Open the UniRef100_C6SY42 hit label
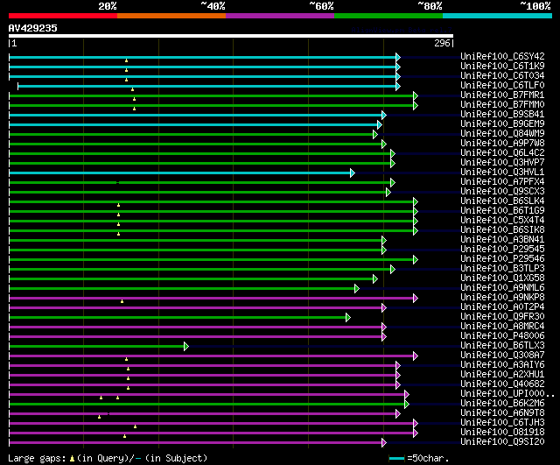560x465 pixels. (x=502, y=56)
